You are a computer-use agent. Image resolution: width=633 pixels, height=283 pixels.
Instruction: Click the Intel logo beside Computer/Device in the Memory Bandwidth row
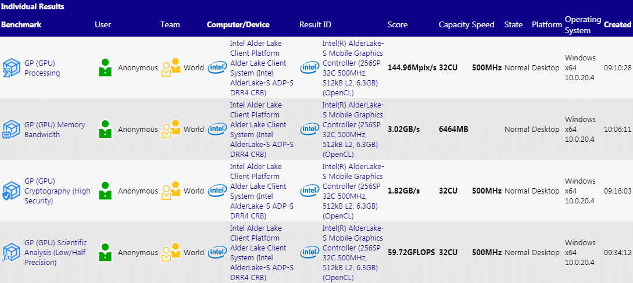pos(217,130)
